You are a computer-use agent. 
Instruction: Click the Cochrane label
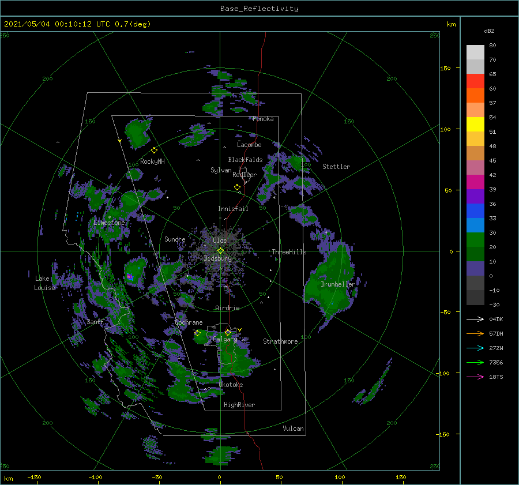[x=189, y=322]
